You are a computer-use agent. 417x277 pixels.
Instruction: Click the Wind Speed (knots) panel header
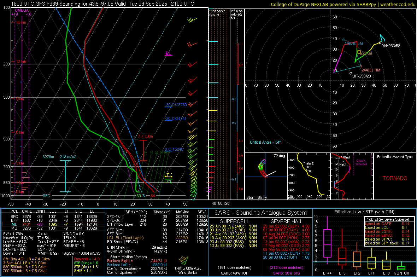pyautogui.click(x=217, y=12)
